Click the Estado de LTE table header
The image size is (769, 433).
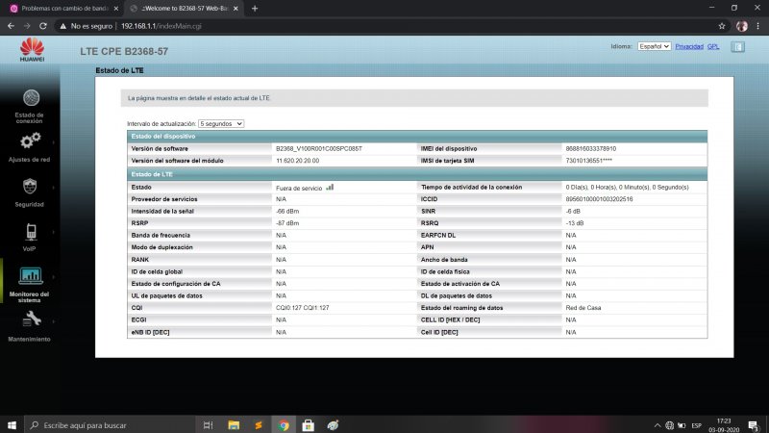[417, 174]
